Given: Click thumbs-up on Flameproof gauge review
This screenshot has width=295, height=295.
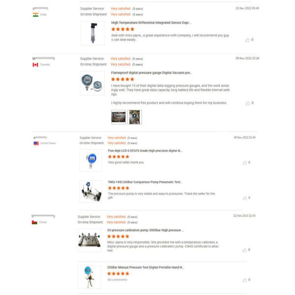Looking at the screenshot, I should pos(247,103).
